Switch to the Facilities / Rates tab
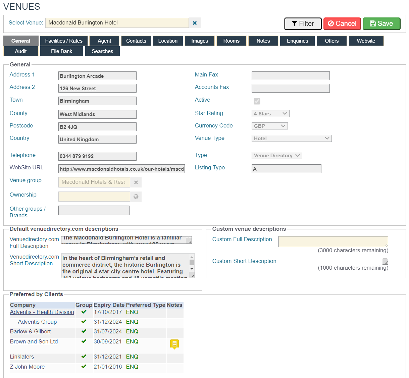Screen dimensions: 409x378 (x=64, y=41)
